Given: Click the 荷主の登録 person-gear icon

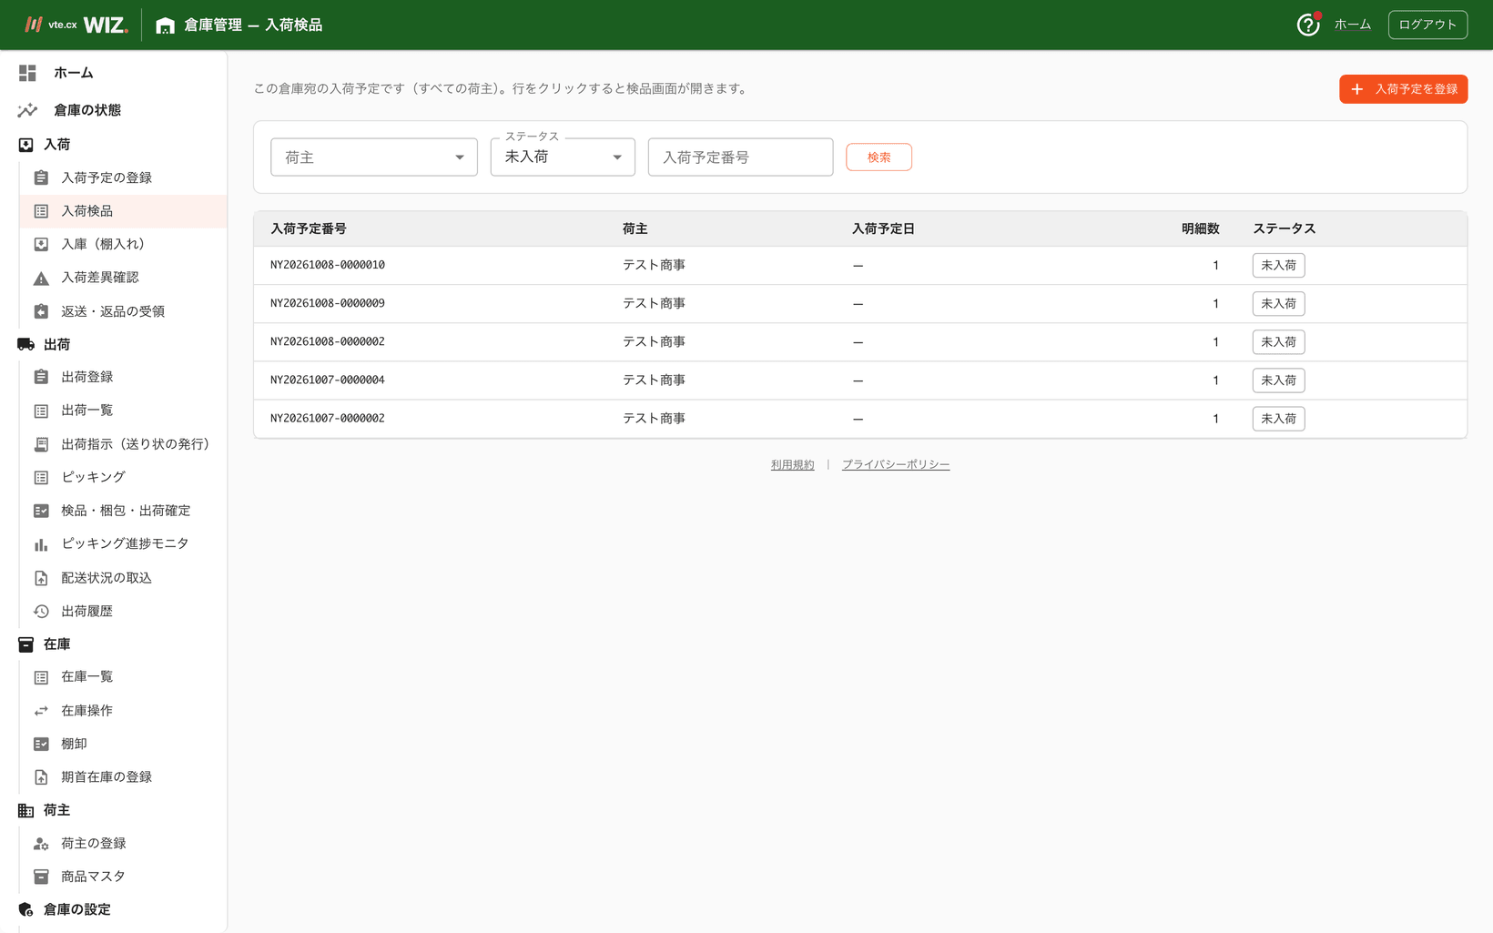Looking at the screenshot, I should point(41,844).
